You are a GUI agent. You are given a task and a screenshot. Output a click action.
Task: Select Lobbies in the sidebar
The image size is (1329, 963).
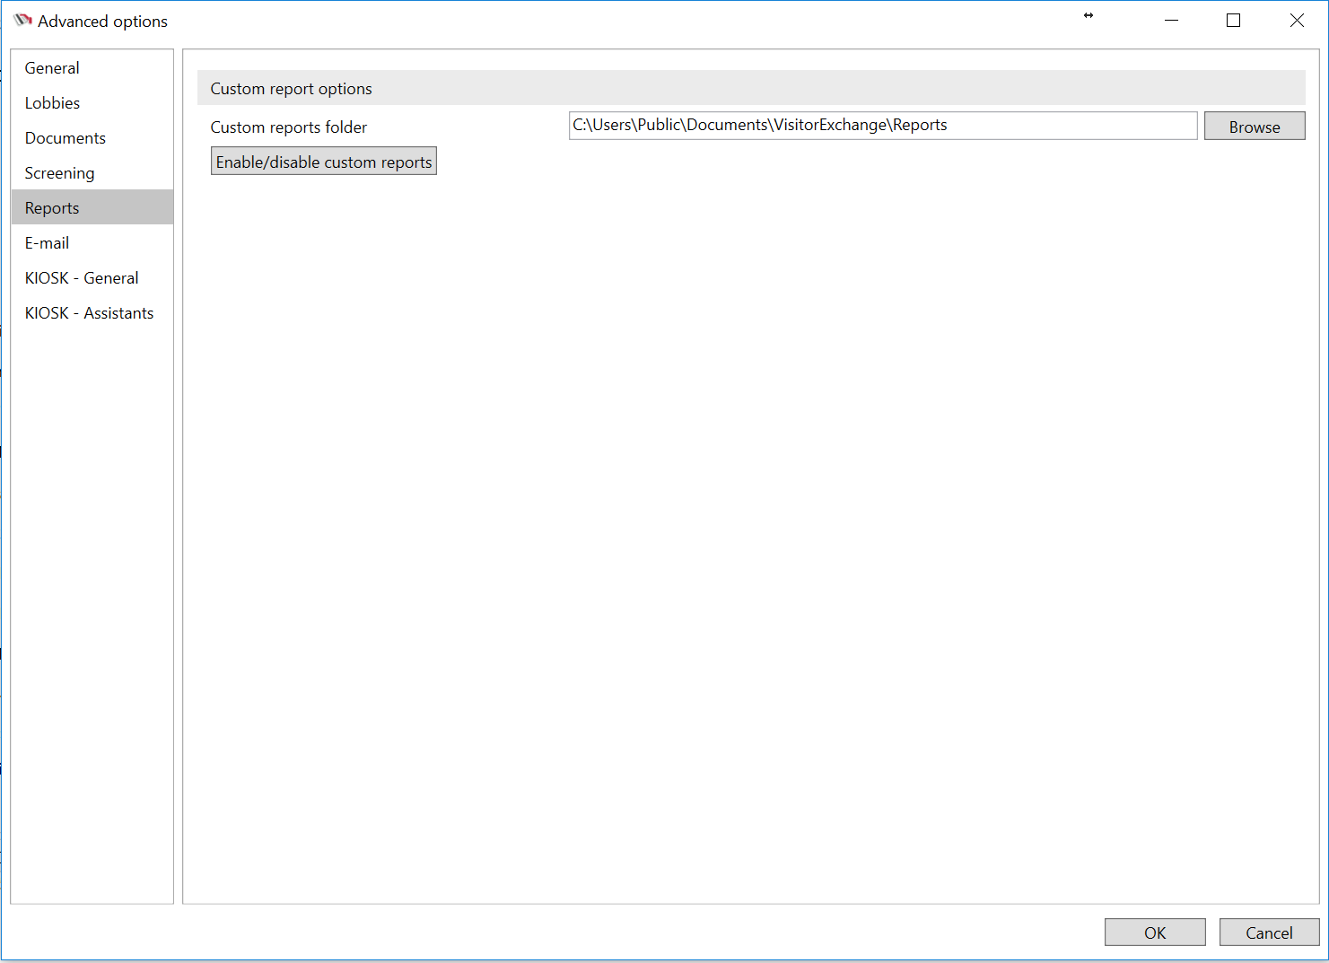pos(92,103)
